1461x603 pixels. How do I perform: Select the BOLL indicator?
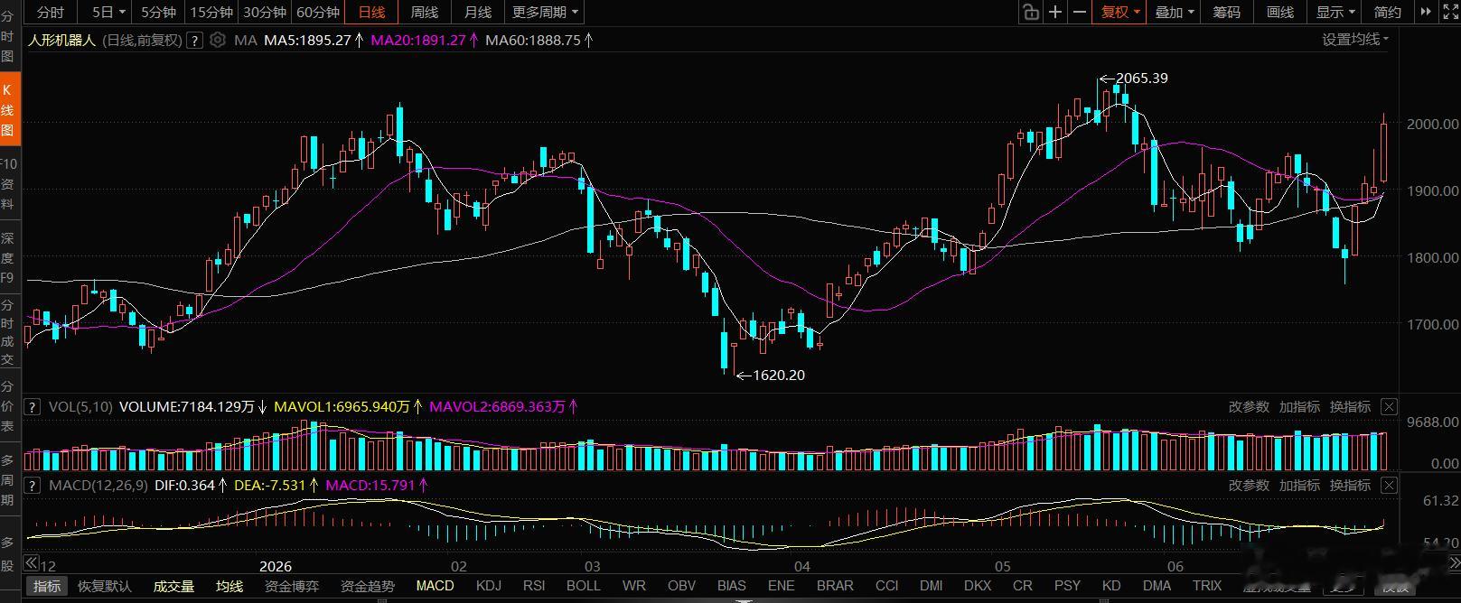click(x=584, y=586)
